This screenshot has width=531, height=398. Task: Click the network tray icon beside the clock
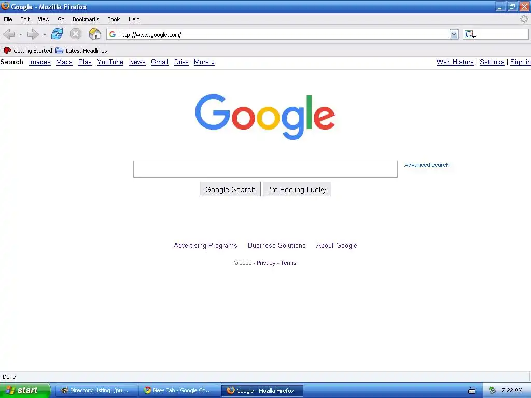pyautogui.click(x=493, y=390)
